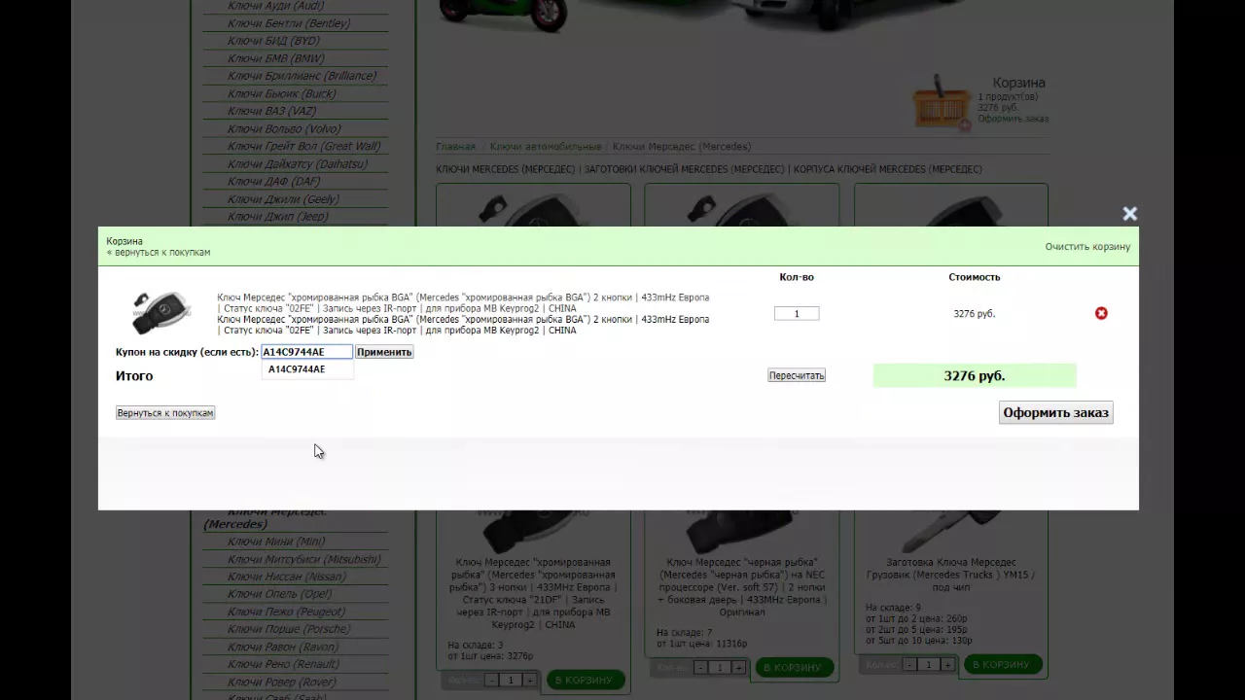Open Ключи Бентли (Bentley) category

click(288, 23)
